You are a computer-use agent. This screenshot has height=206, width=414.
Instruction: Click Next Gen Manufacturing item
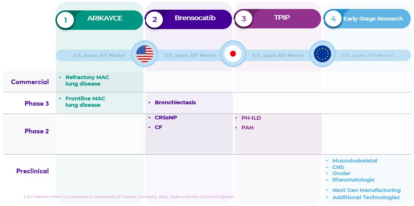(x=366, y=190)
